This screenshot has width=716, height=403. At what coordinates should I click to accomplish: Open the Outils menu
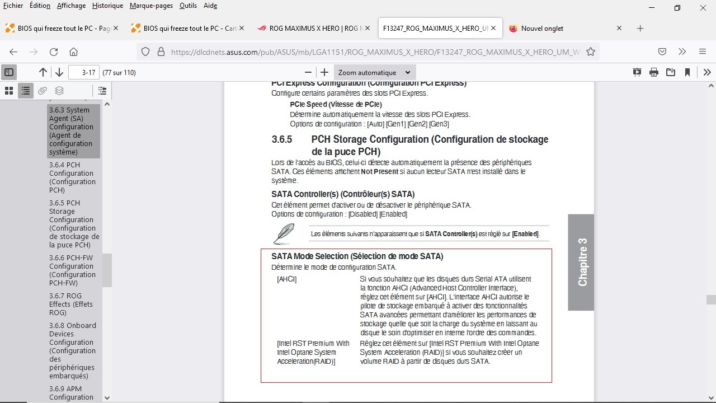click(189, 6)
